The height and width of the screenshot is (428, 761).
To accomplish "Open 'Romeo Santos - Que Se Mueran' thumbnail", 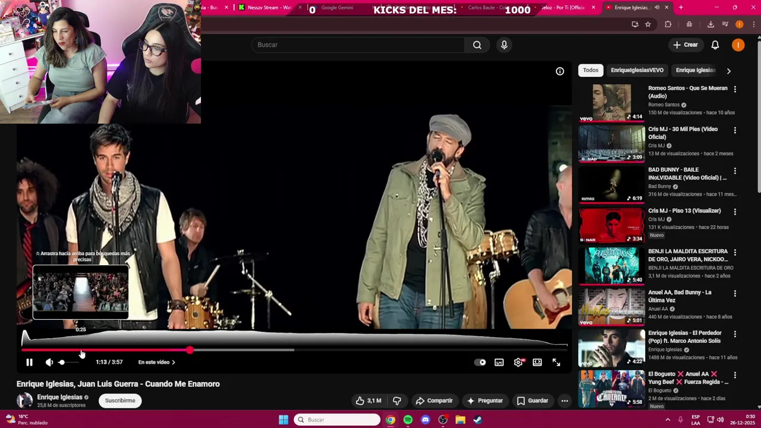I will pyautogui.click(x=611, y=103).
